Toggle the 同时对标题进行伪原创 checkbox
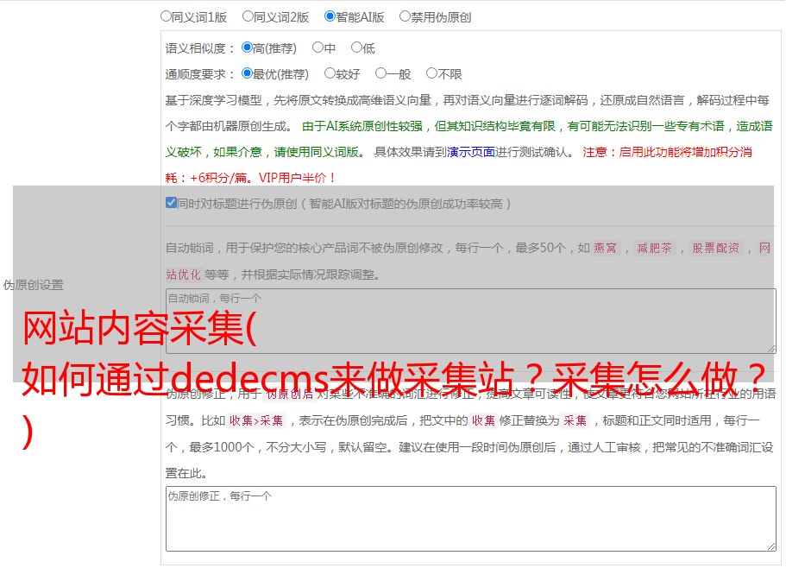786x568 pixels. (171, 203)
